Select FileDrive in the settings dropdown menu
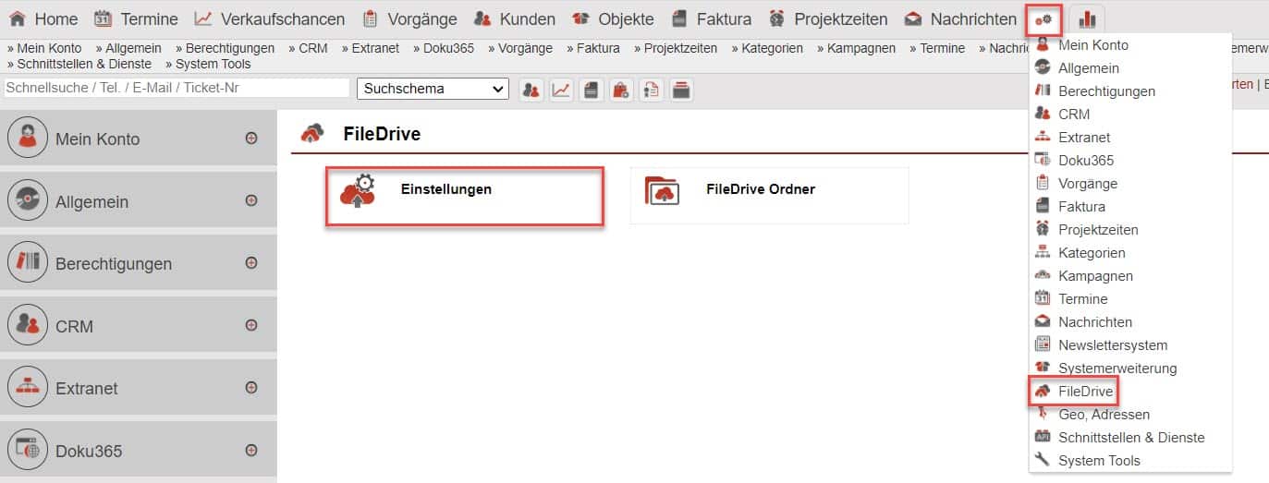 (x=1085, y=392)
